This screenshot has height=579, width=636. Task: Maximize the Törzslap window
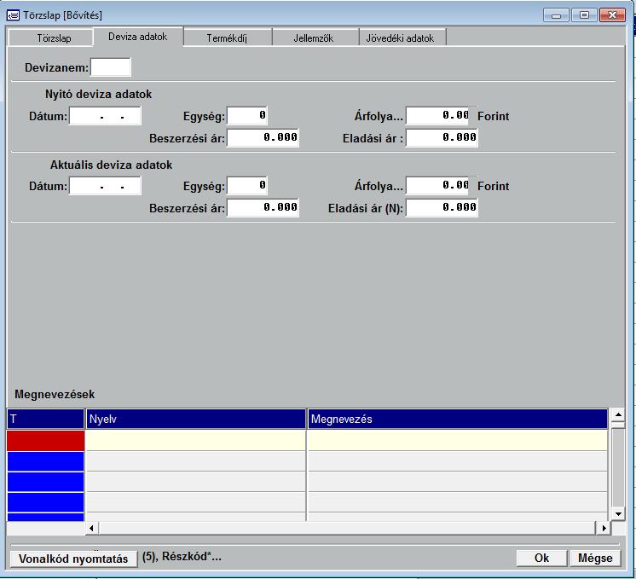click(584, 15)
